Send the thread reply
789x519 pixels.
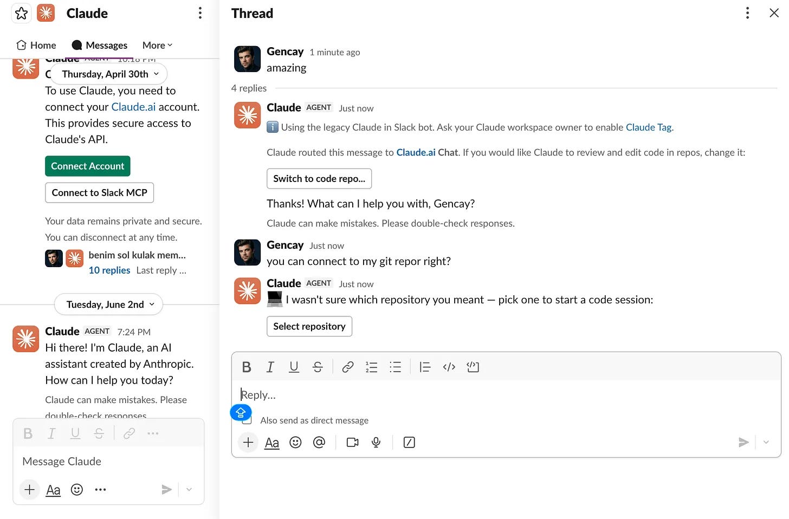point(743,443)
